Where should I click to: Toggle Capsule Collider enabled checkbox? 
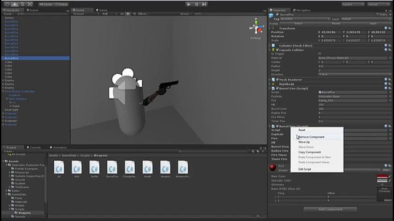[x=278, y=50]
